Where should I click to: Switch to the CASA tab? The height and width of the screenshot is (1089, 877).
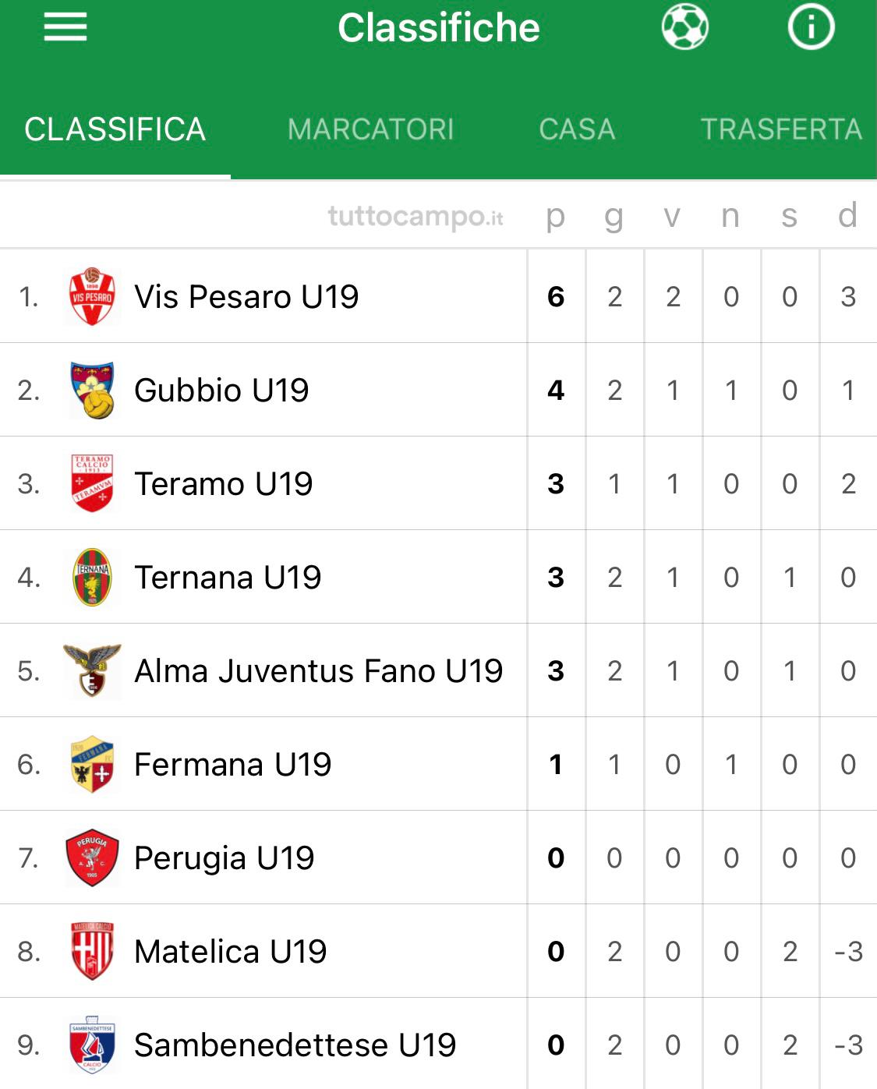click(x=577, y=129)
